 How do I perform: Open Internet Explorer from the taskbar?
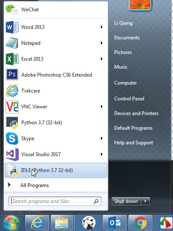[x=37, y=223]
